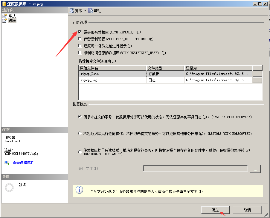This screenshot has height=218, width=270.
Task: Click 取消 to cancel restore
Action: (x=247, y=210)
